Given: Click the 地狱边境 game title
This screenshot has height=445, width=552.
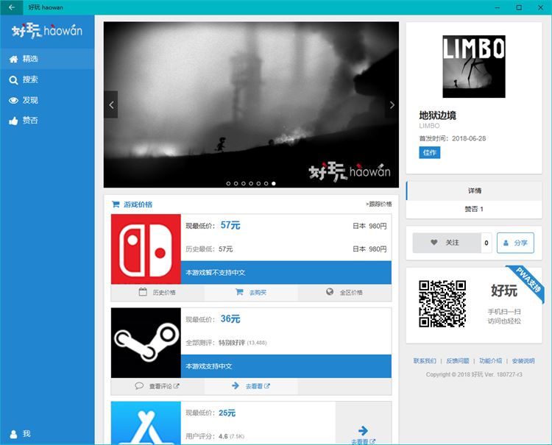Looking at the screenshot, I should coord(438,115).
